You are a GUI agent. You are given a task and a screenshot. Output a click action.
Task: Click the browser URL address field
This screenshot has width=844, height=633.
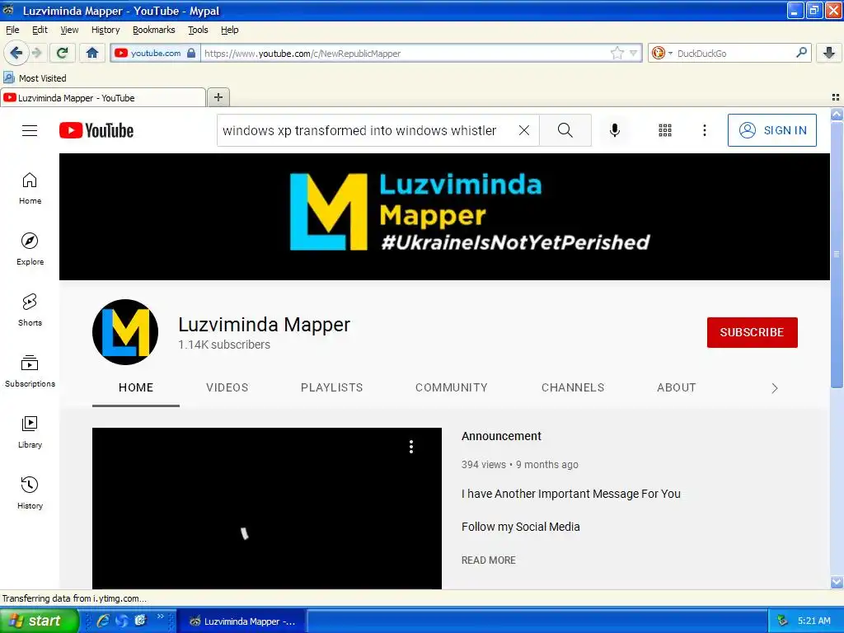405,54
